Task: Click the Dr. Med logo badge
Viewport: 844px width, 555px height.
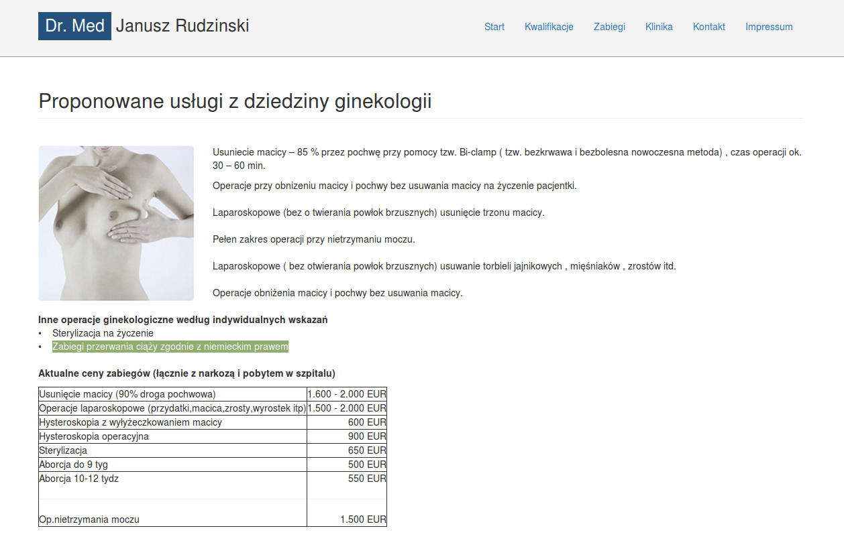Action: point(74,26)
